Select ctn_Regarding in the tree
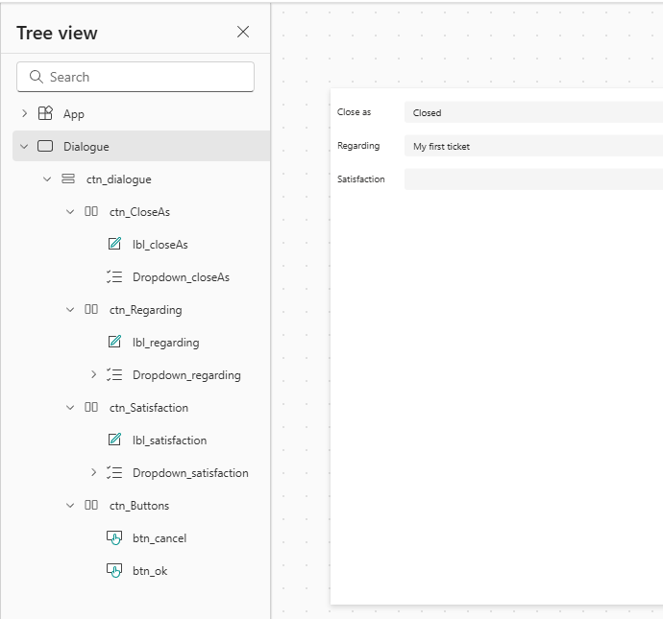The height and width of the screenshot is (619, 663). pyautogui.click(x=145, y=310)
